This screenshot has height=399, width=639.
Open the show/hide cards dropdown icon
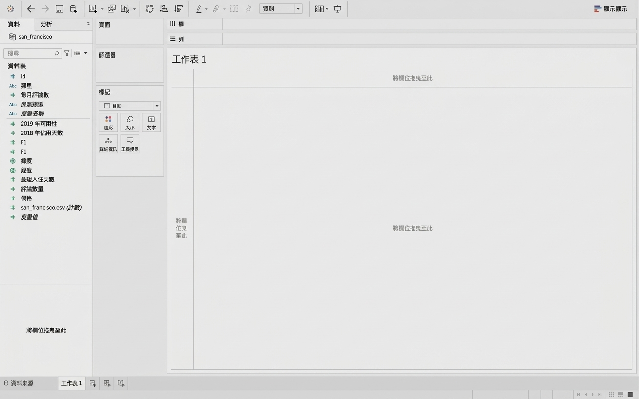pos(321,9)
